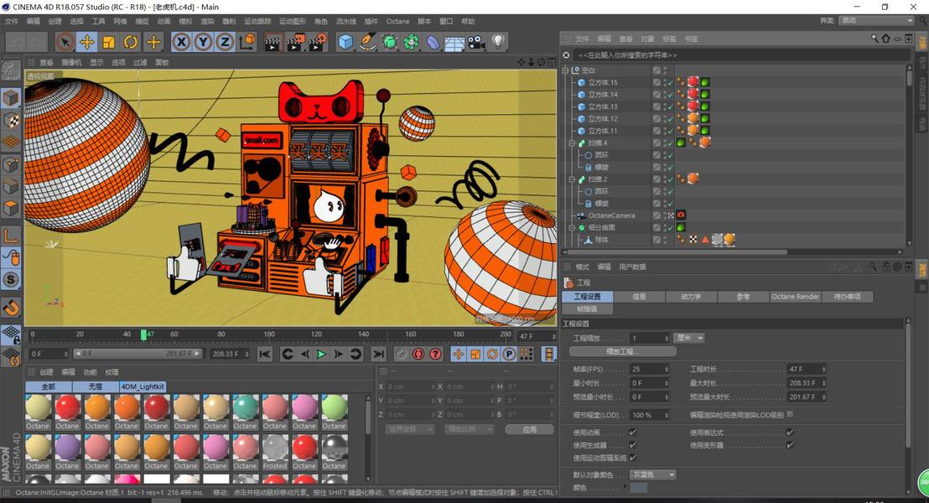Open the 摄像机 viewport menu
This screenshot has height=503, width=929.
click(71, 62)
